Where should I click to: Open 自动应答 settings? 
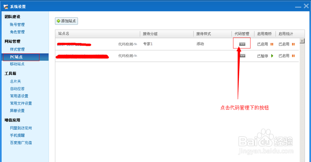[17, 89]
